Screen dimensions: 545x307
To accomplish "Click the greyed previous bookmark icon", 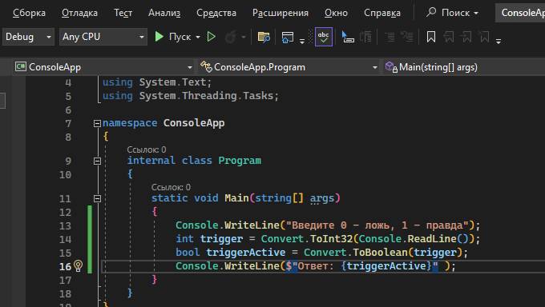I will (x=449, y=37).
